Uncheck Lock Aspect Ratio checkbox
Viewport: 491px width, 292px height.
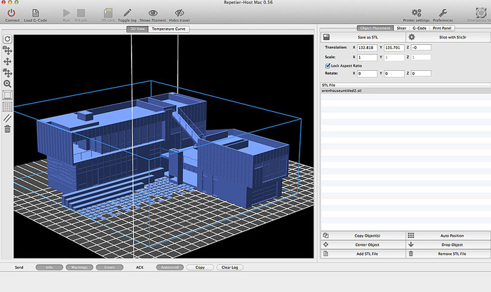[328, 65]
